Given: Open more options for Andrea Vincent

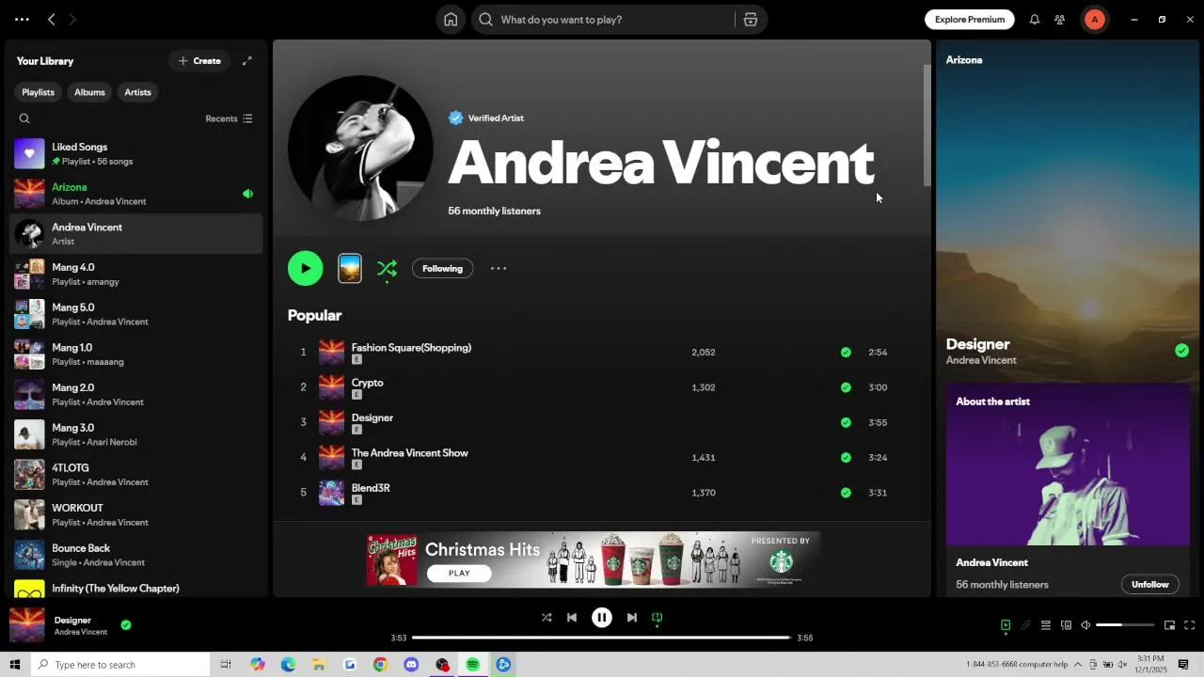Looking at the screenshot, I should click(499, 268).
